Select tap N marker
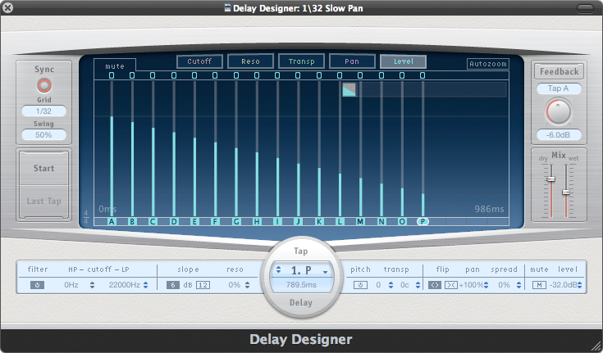Screen dimensions: 603x353 pyautogui.click(x=381, y=222)
